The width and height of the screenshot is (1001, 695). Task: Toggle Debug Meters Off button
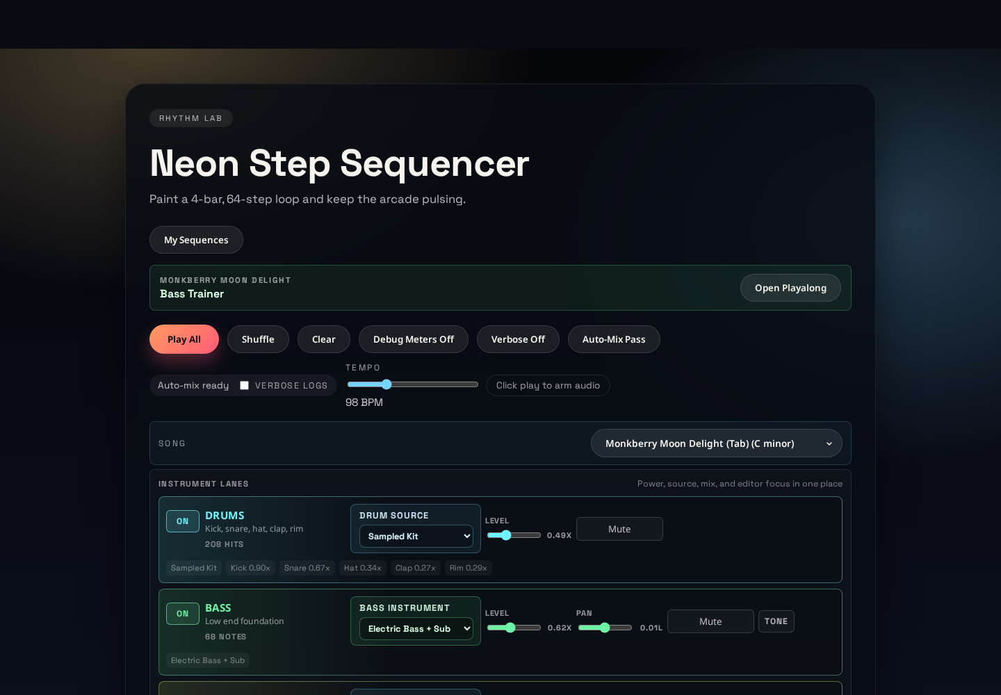[x=414, y=339]
